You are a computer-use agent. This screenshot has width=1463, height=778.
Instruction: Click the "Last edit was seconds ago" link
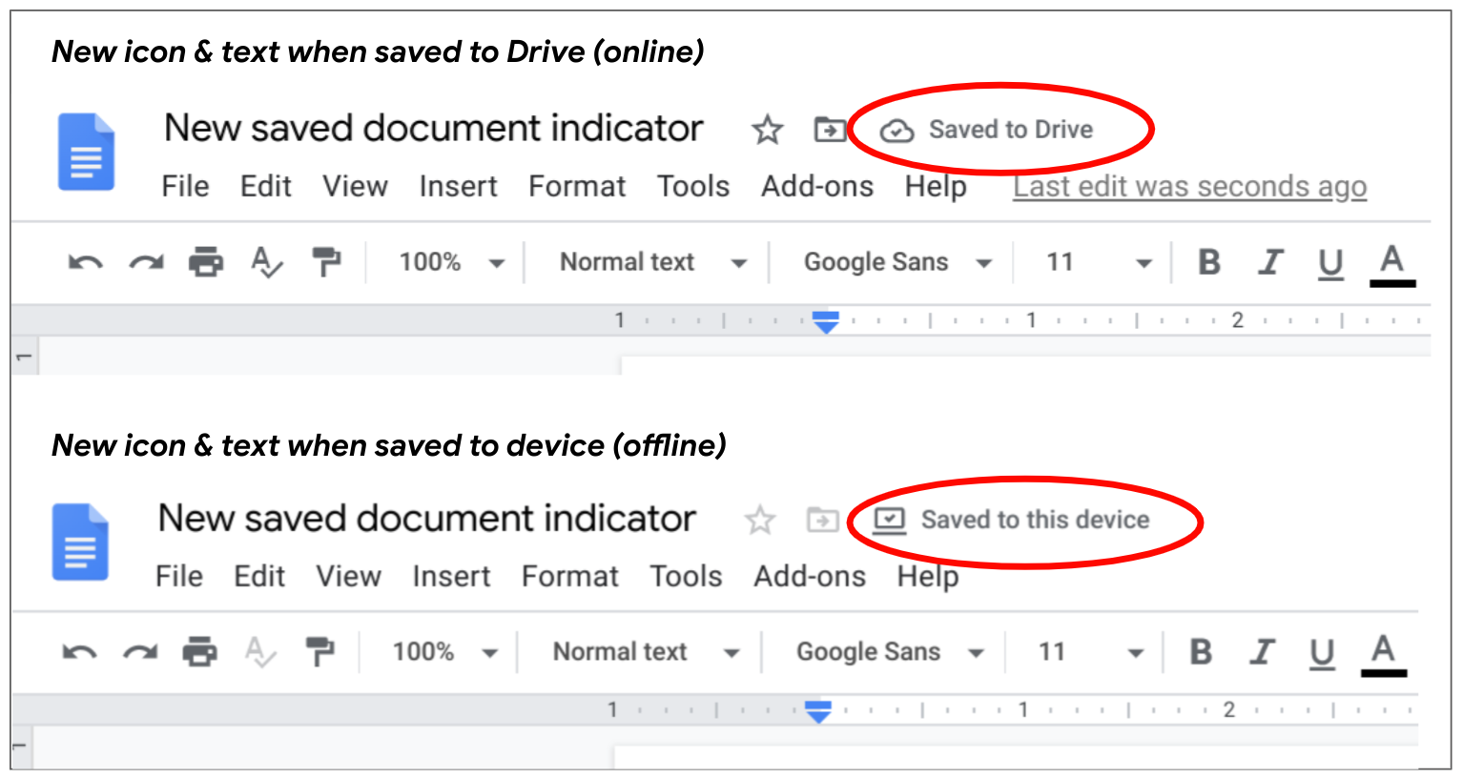coord(1189,186)
